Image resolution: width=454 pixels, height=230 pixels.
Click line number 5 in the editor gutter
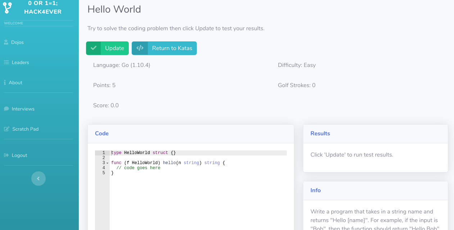pos(104,173)
